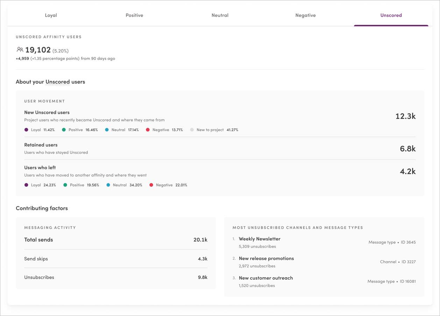Click Neutral 17.14% legend entry
Image resolution: width=440 pixels, height=316 pixels.
[122, 130]
